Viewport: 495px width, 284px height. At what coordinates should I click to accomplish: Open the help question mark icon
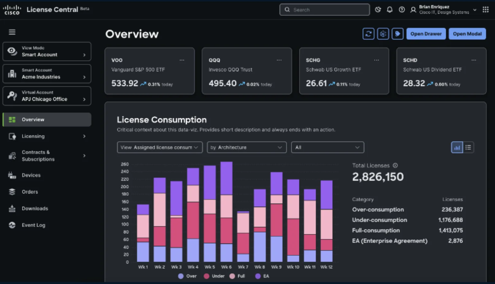tap(402, 10)
